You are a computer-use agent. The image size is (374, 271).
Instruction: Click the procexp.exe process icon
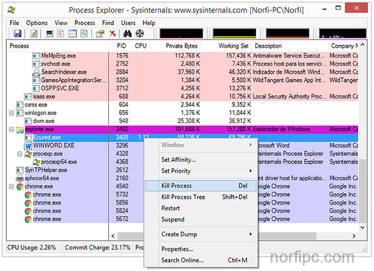pyautogui.click(x=28, y=154)
